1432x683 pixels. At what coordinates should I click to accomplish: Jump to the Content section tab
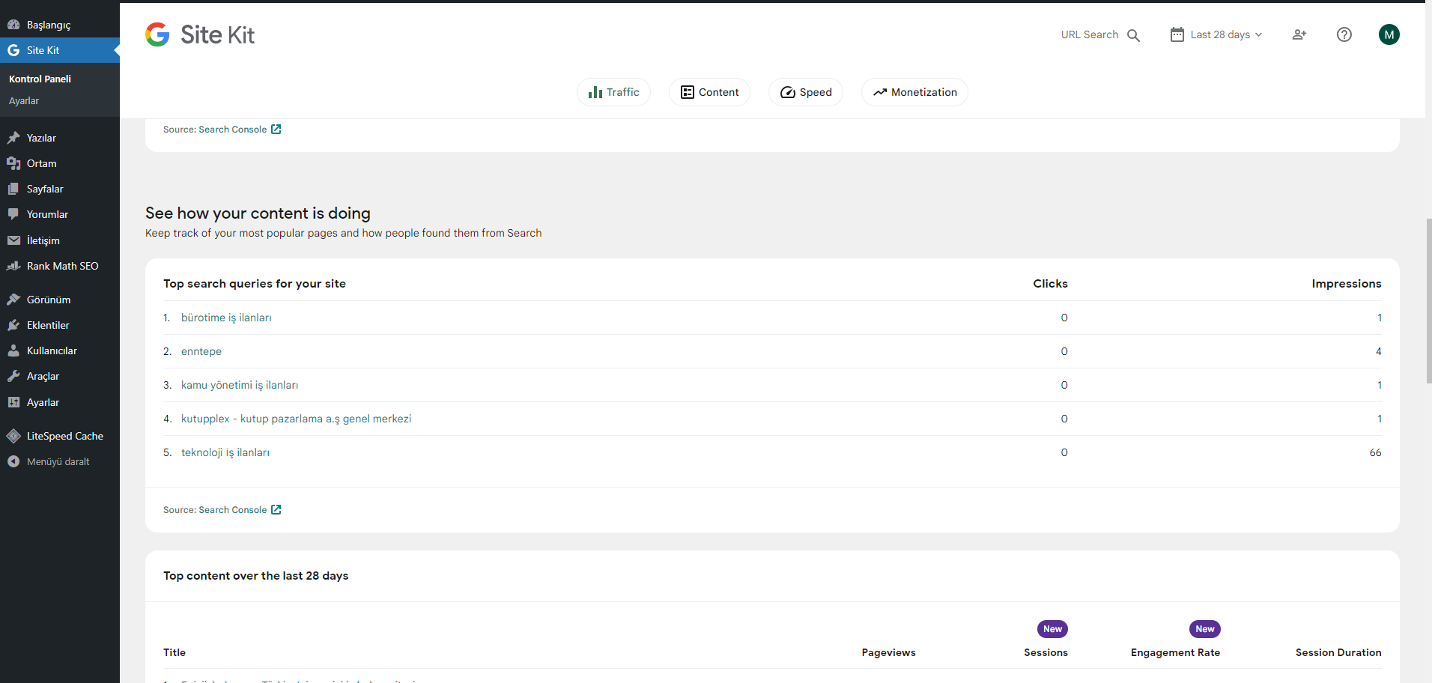(x=709, y=92)
